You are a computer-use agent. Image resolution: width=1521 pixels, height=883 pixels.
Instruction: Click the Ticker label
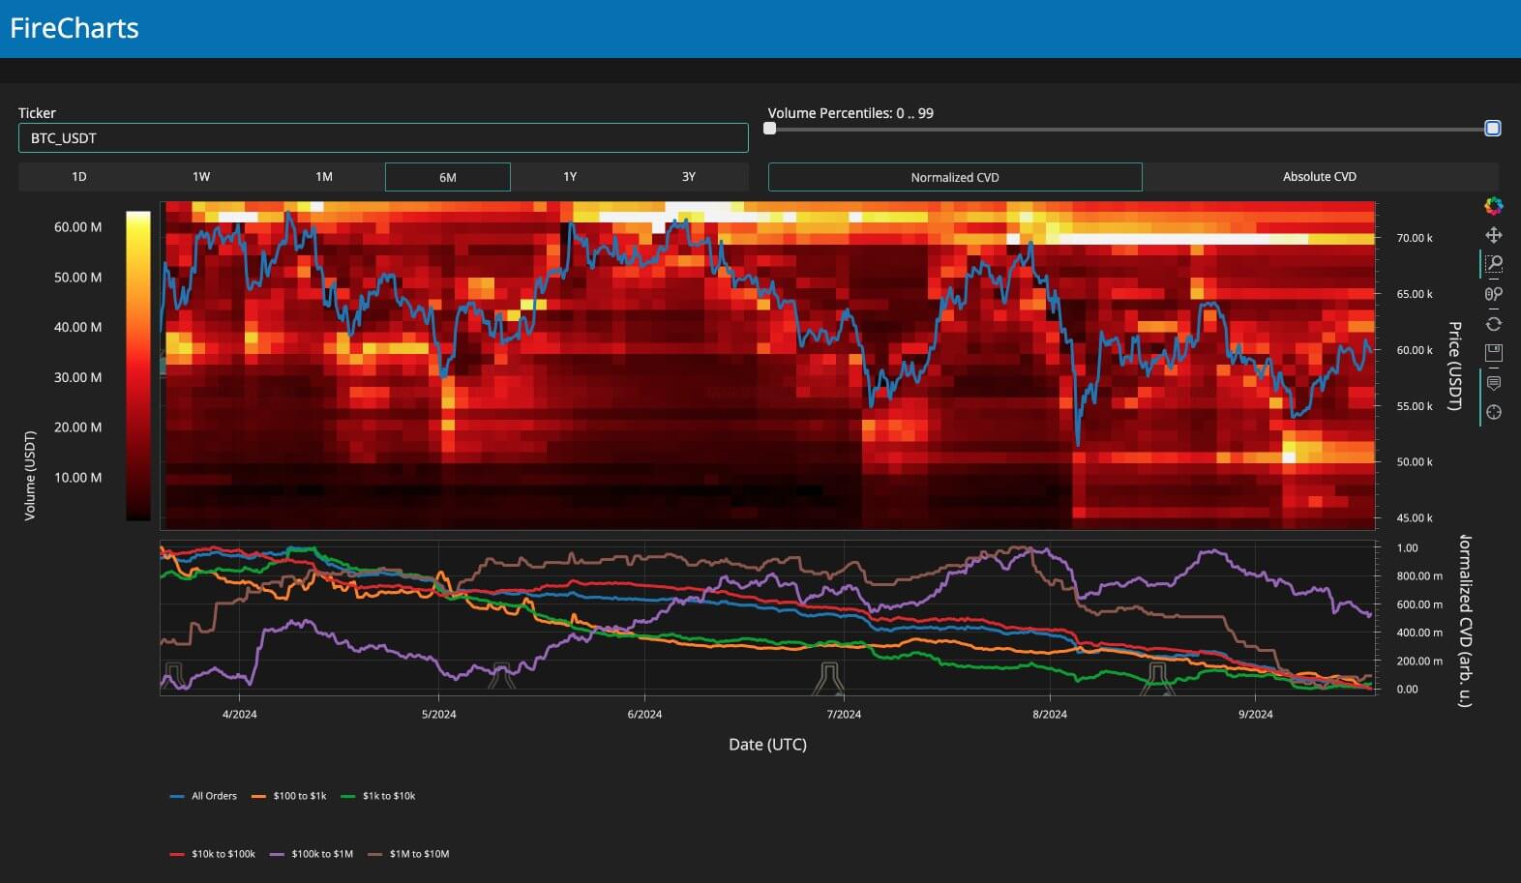pyautogui.click(x=38, y=113)
